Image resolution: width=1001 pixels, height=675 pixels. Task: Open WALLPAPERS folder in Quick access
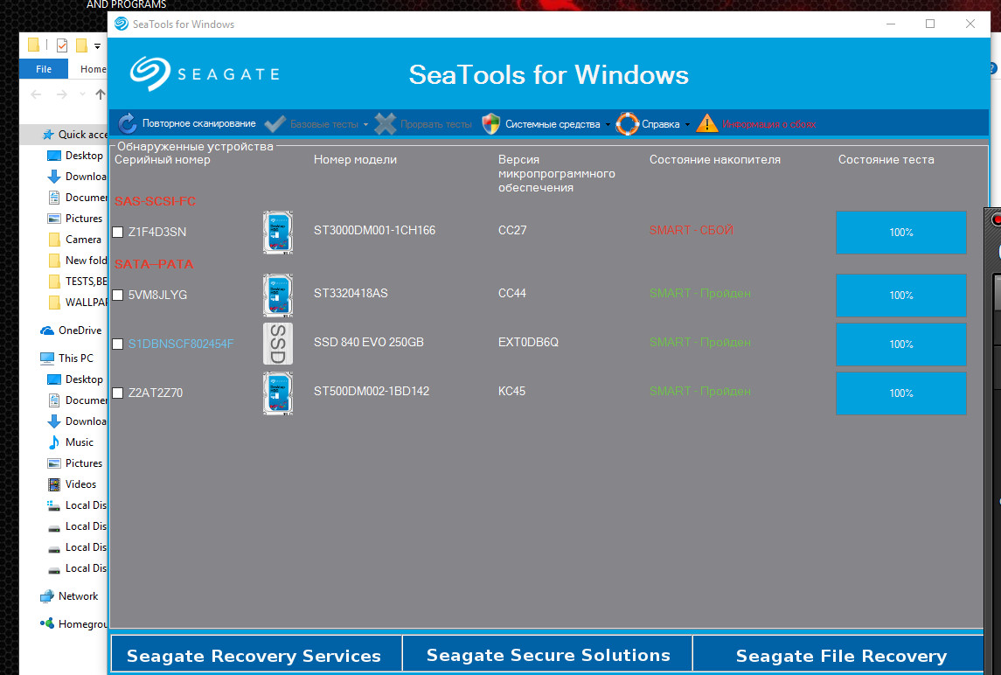click(78, 302)
